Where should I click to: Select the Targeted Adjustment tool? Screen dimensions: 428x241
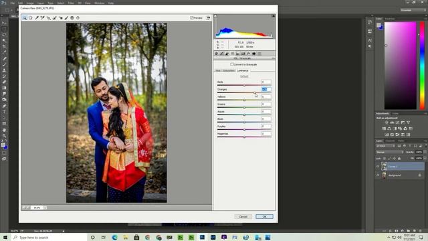pos(49,18)
